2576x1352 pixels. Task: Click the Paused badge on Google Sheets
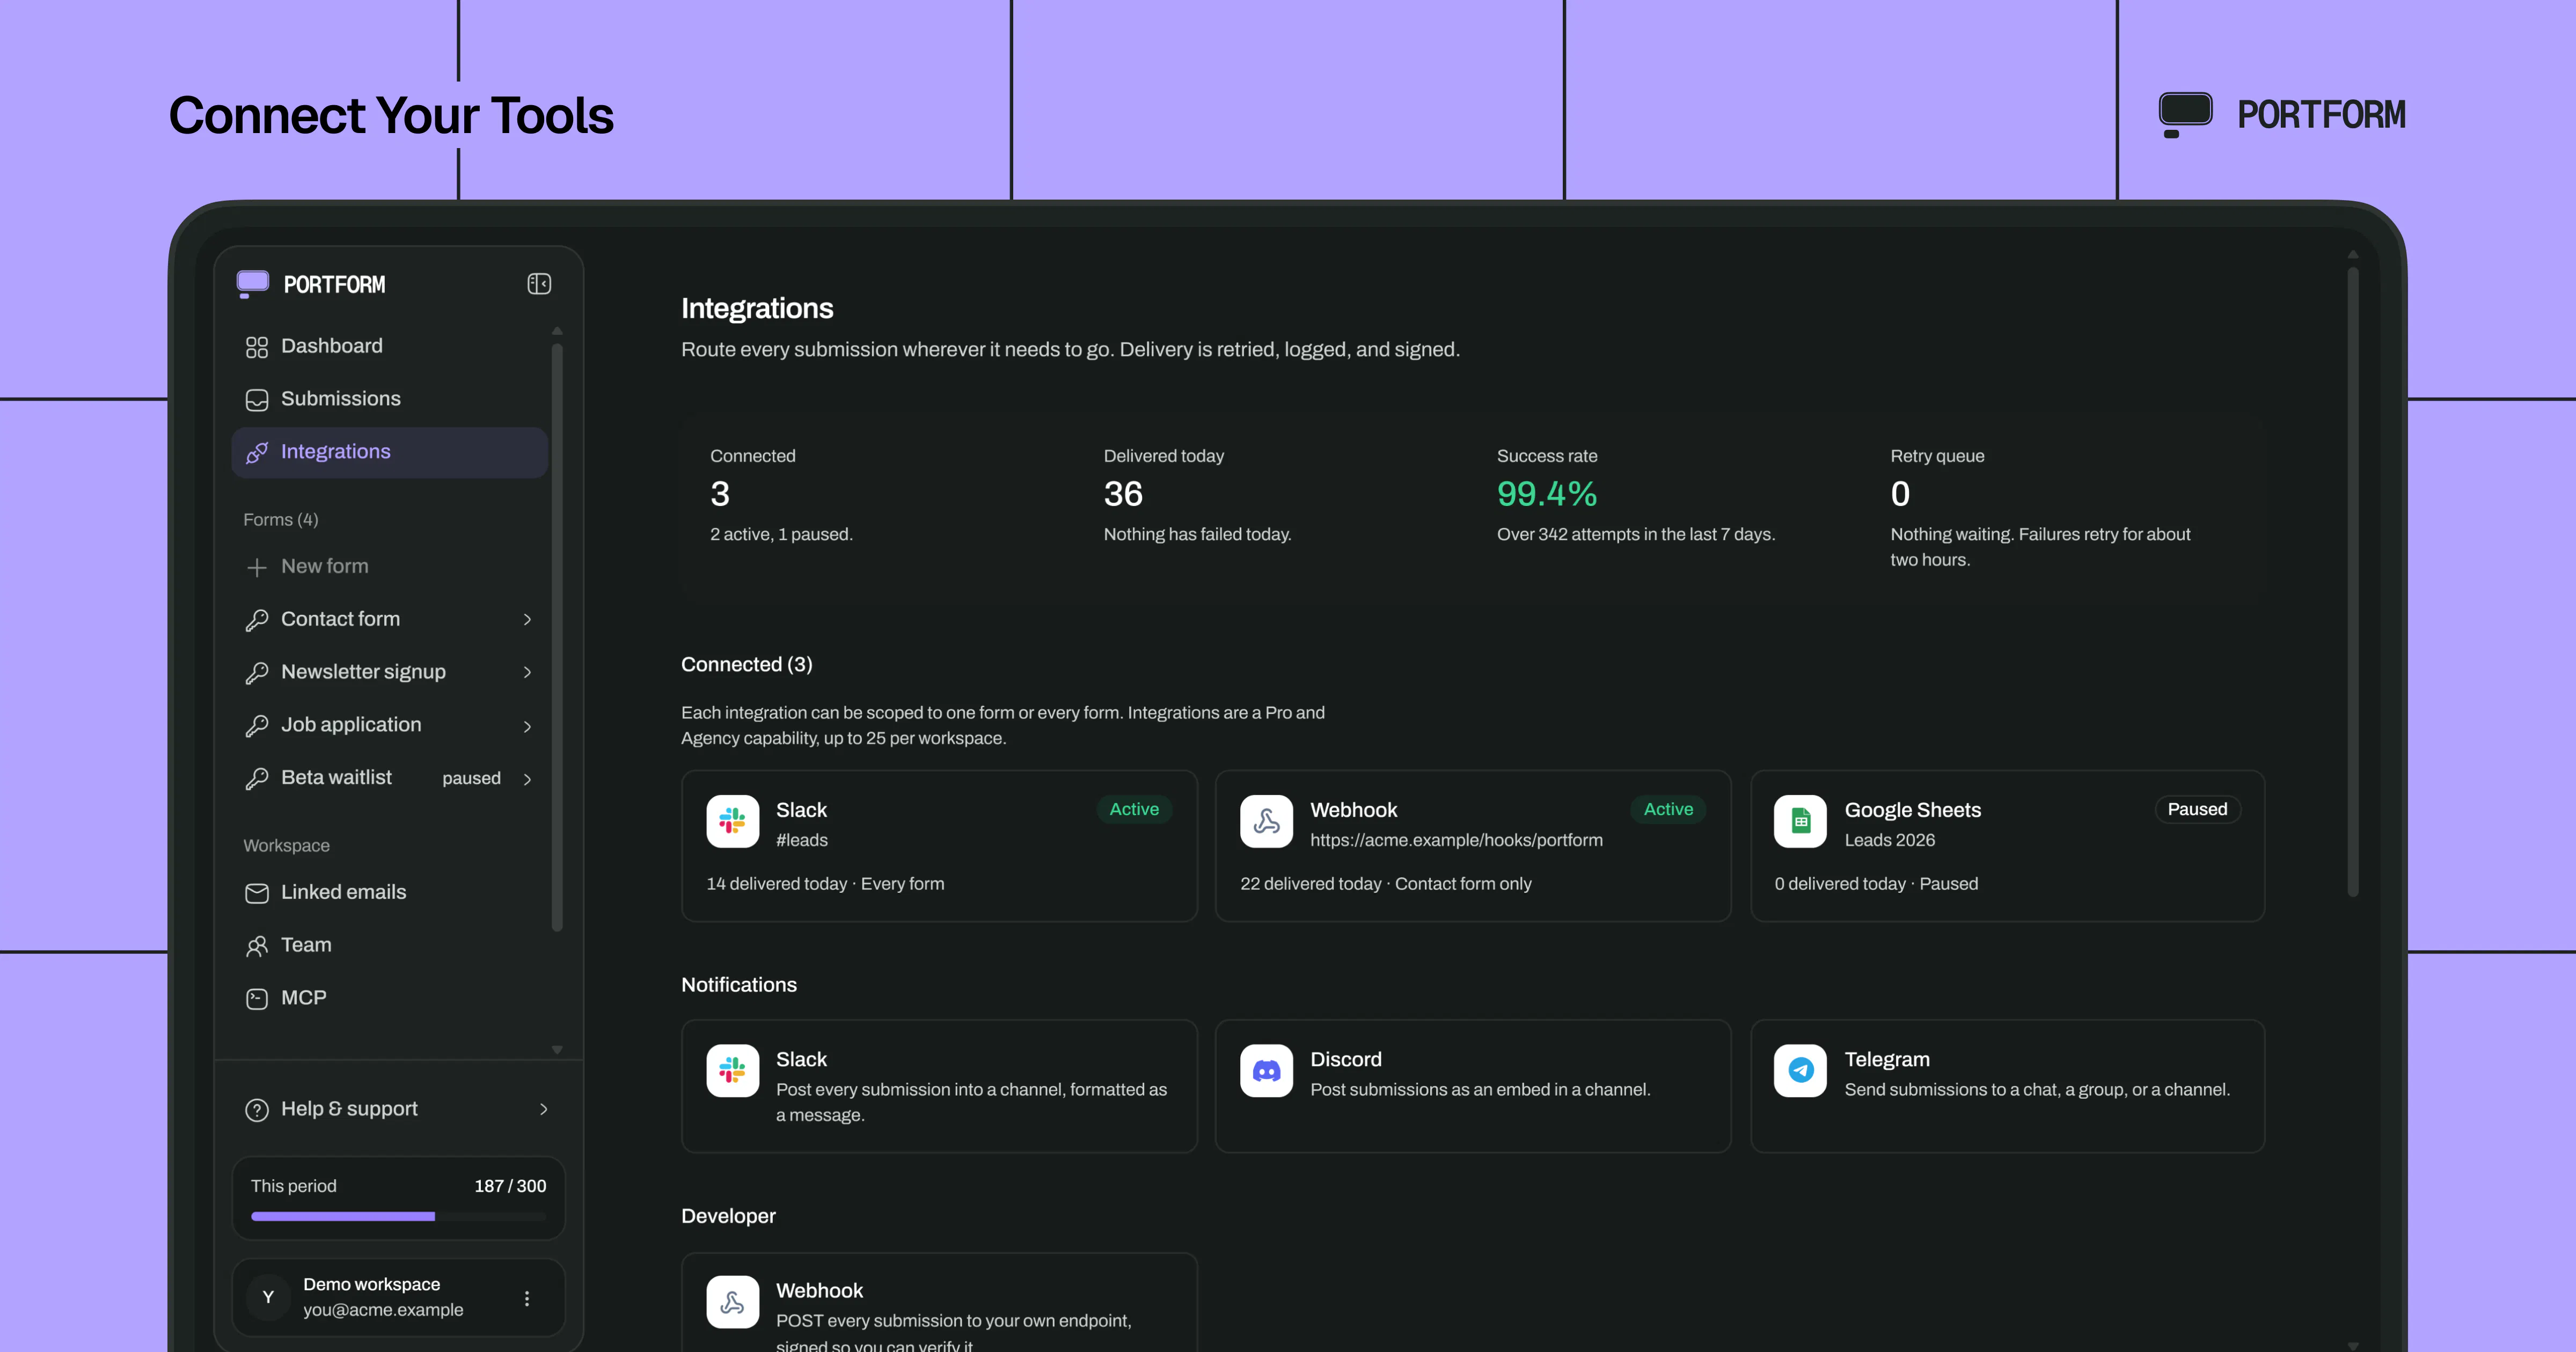pos(2197,810)
